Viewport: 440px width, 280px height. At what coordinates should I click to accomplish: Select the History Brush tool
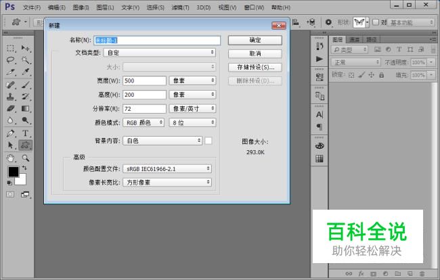[26, 97]
